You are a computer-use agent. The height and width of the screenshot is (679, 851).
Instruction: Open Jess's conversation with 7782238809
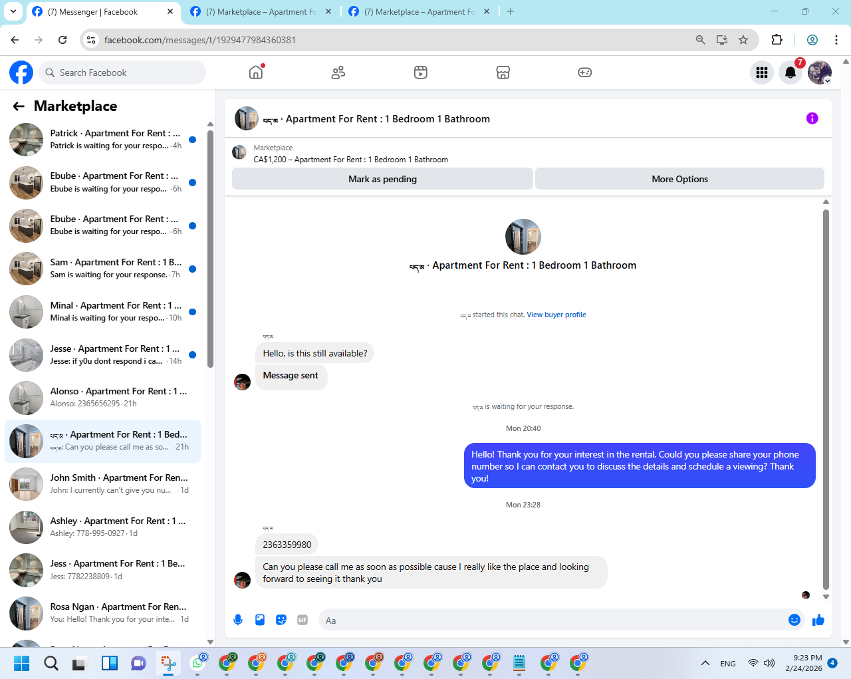coord(103,570)
